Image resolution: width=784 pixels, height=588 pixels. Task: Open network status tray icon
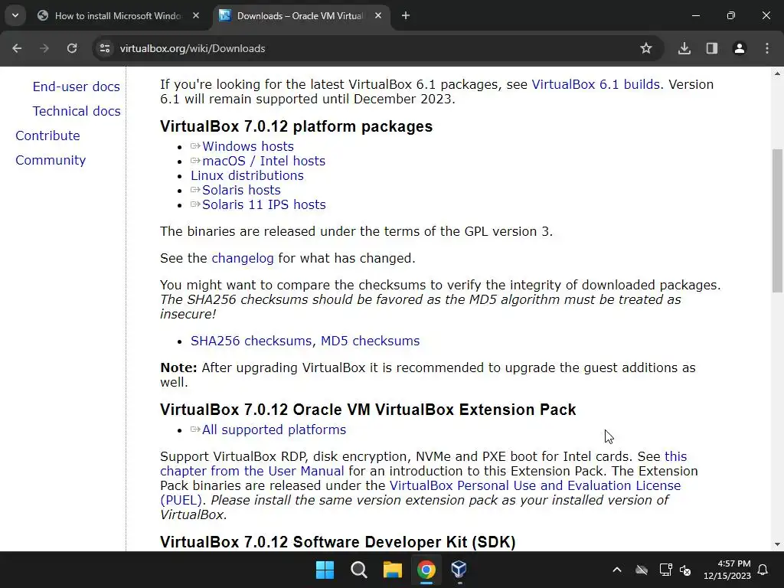pyautogui.click(x=665, y=570)
